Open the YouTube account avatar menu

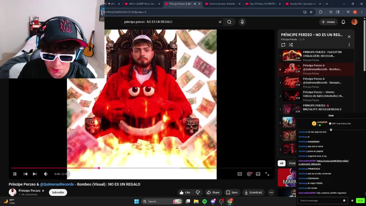[354, 22]
